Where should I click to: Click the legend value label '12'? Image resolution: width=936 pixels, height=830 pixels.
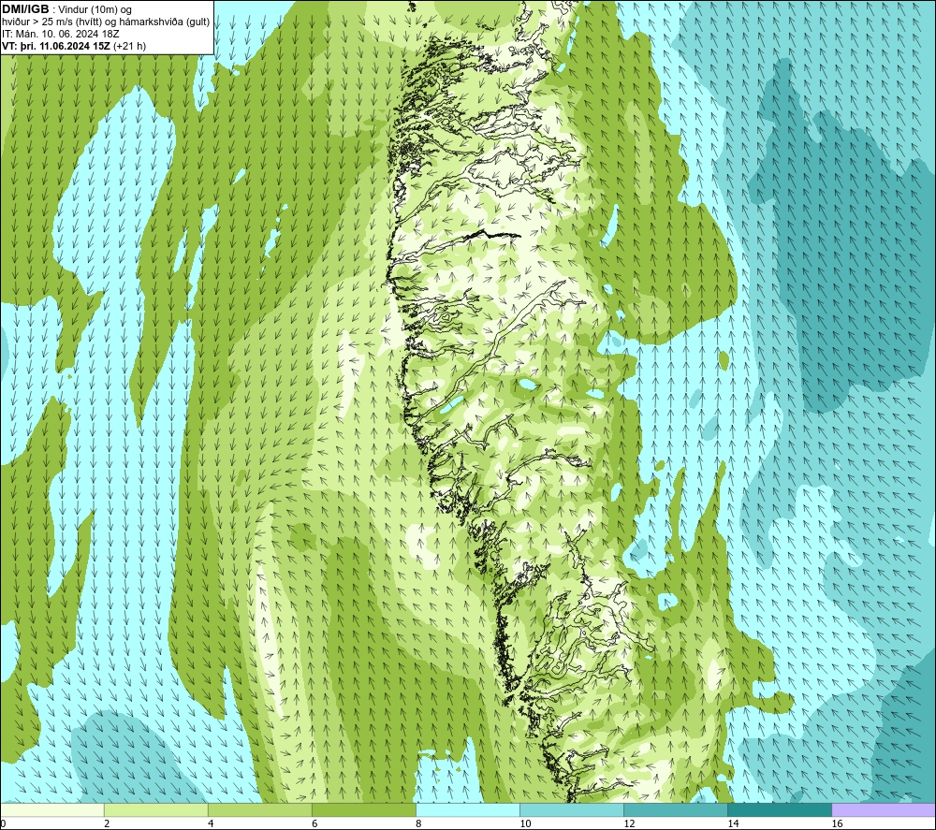[629, 824]
